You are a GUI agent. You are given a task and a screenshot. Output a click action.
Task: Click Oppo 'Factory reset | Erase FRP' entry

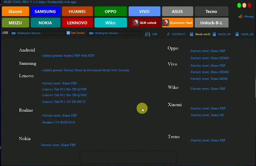point(207,51)
